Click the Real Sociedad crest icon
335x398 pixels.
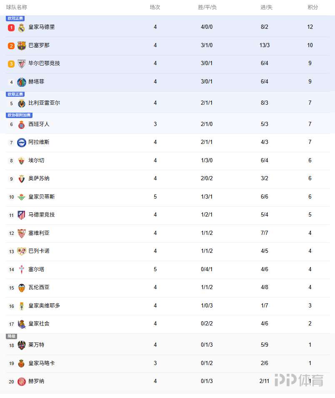click(22, 324)
